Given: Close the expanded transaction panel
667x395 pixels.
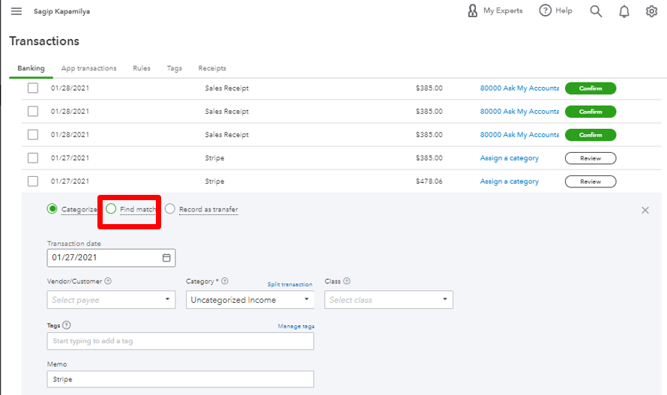Looking at the screenshot, I should [x=645, y=210].
